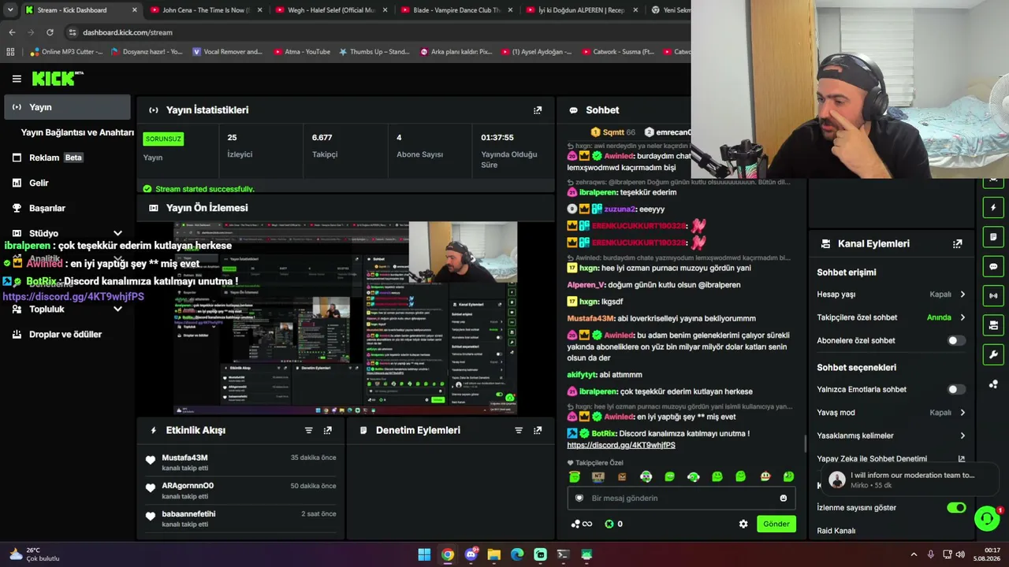
Task: Toggle Yalnızca Emotlarla sohbet switch
Action: tap(955, 389)
